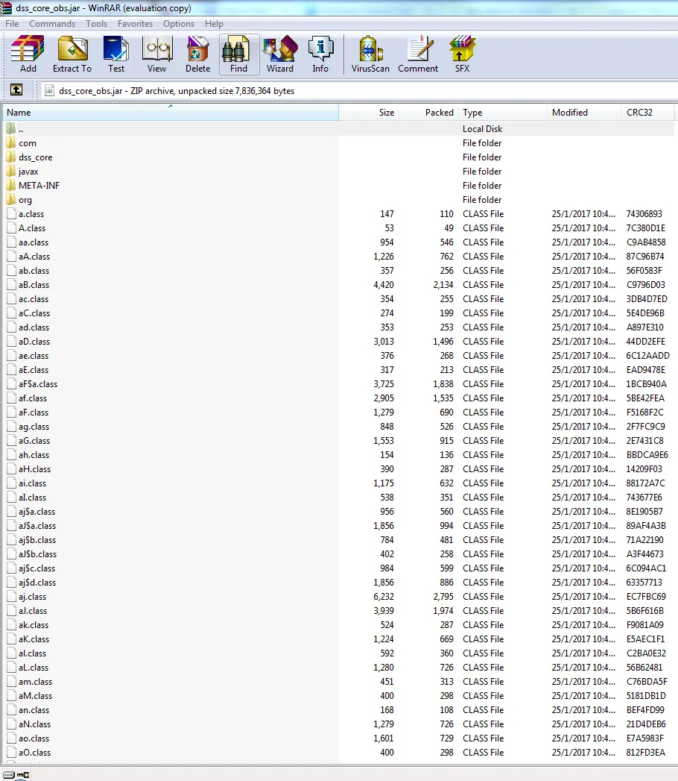Launch the Wizard tool

tap(280, 54)
